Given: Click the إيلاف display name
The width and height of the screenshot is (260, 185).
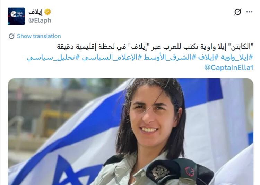Looking at the screenshot, I should [x=35, y=12].
